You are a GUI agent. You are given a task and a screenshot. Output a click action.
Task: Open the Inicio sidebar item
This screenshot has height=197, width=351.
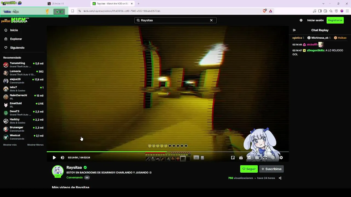click(23, 30)
